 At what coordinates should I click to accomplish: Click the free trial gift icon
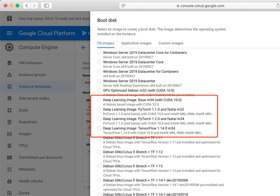click(x=9, y=18)
